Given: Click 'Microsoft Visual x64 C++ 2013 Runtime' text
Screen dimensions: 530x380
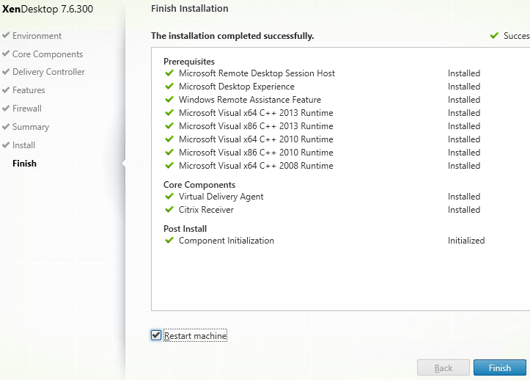Looking at the screenshot, I should click(x=256, y=113).
